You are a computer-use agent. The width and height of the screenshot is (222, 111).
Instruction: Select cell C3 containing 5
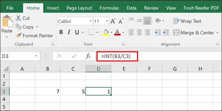tap(73, 91)
